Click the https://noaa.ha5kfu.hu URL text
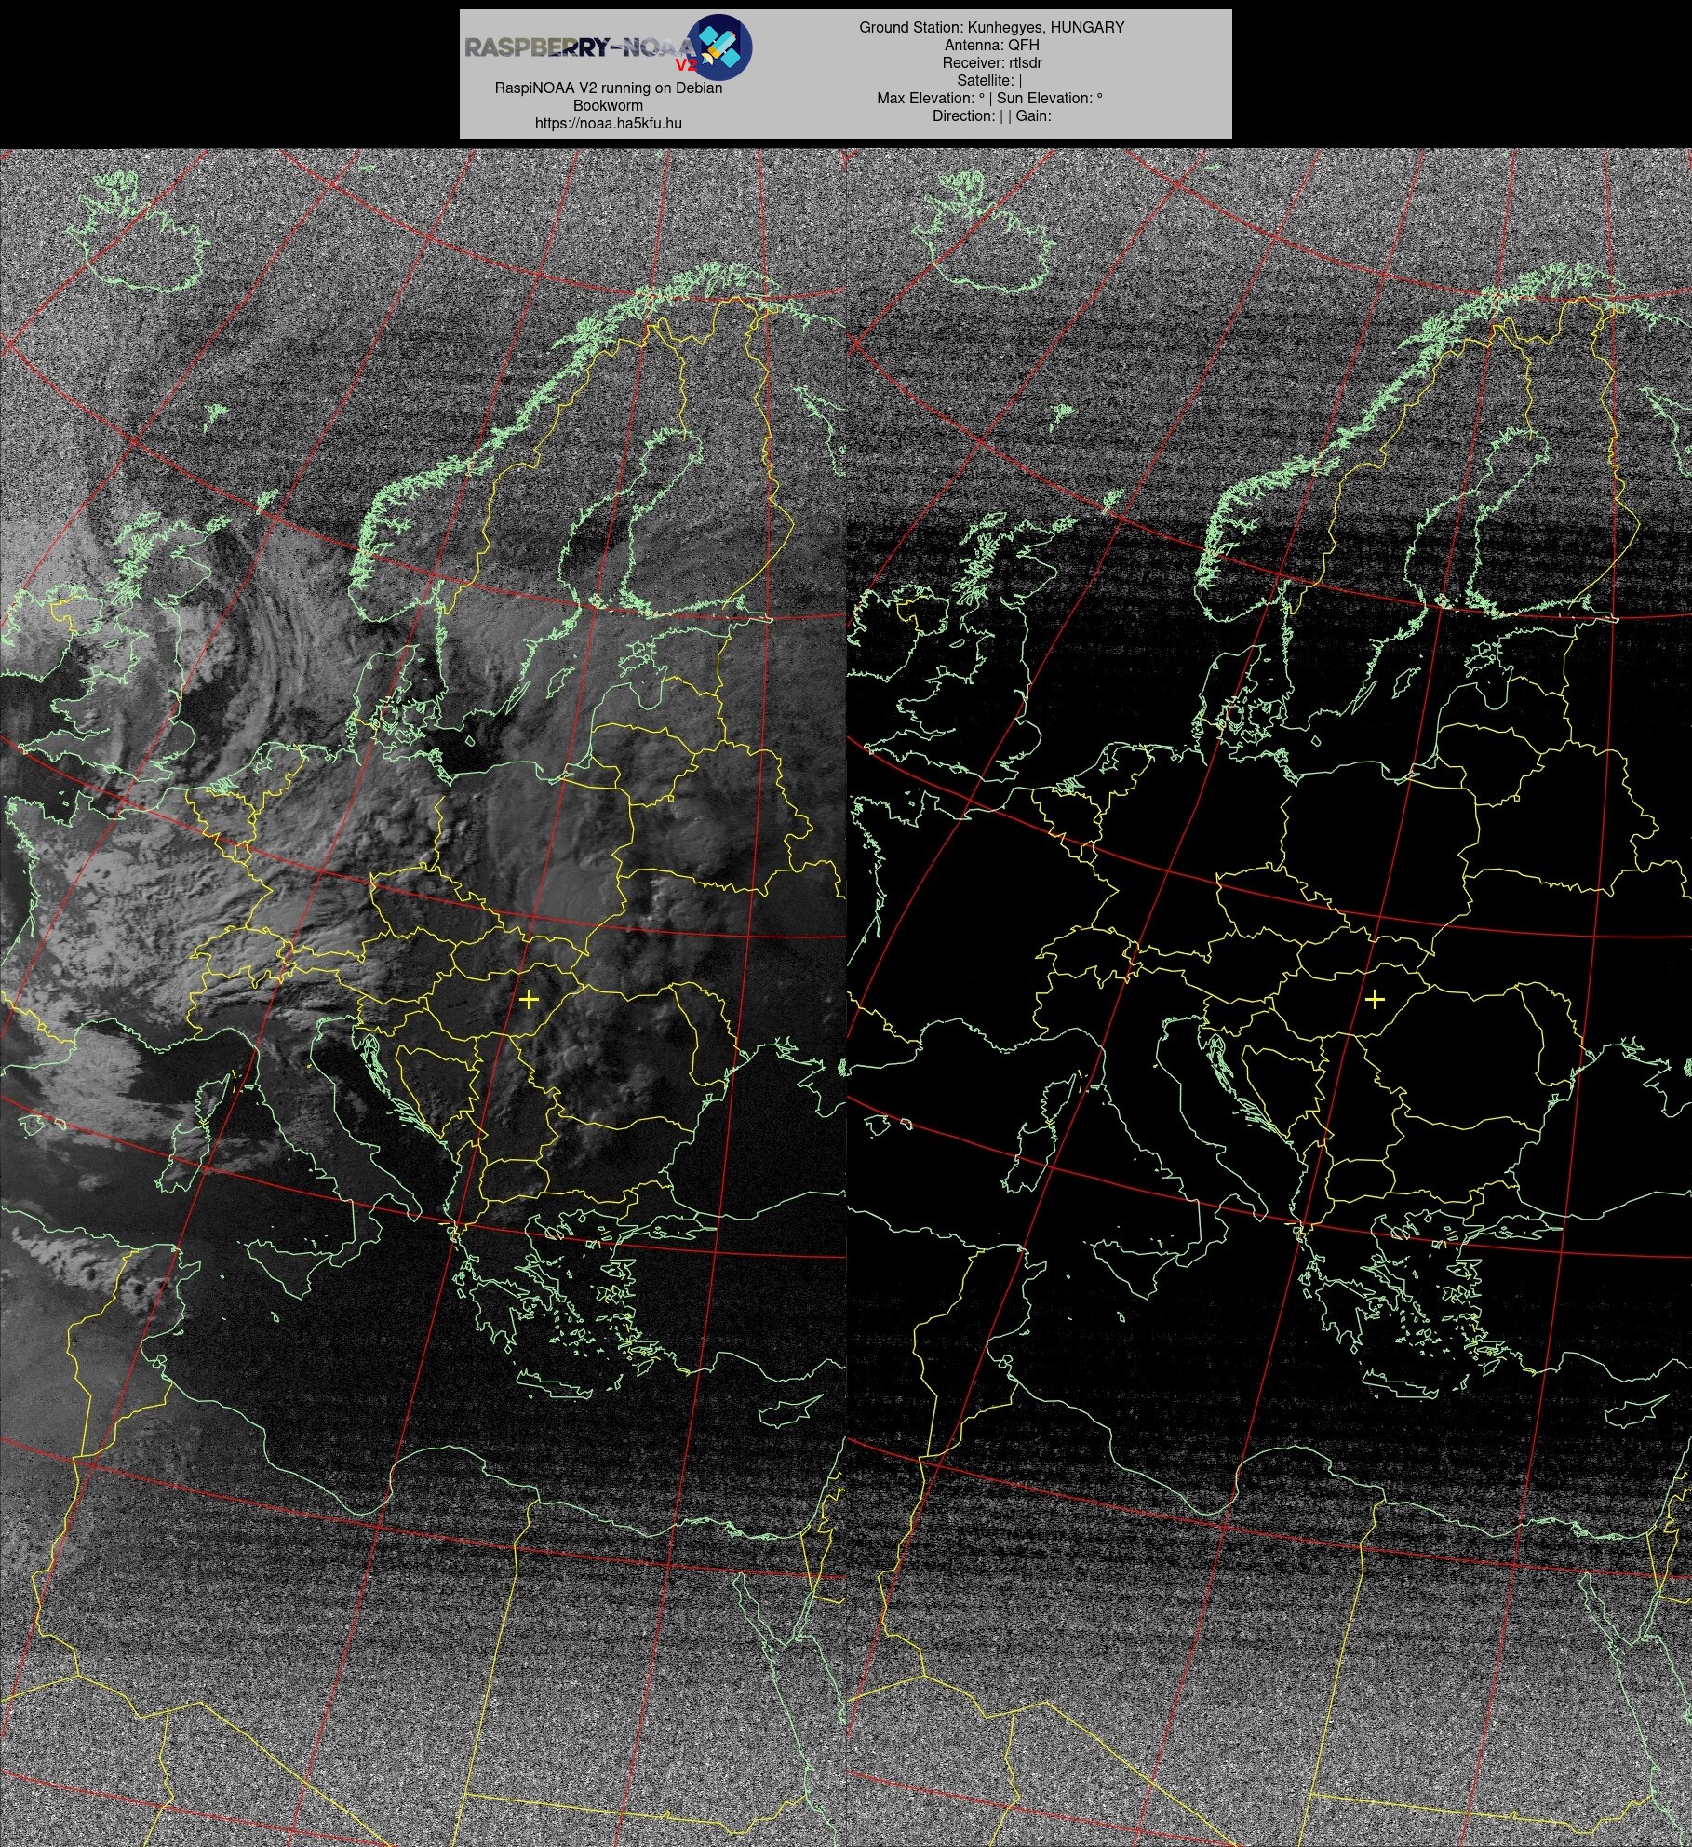This screenshot has height=1847, width=1692. [608, 123]
